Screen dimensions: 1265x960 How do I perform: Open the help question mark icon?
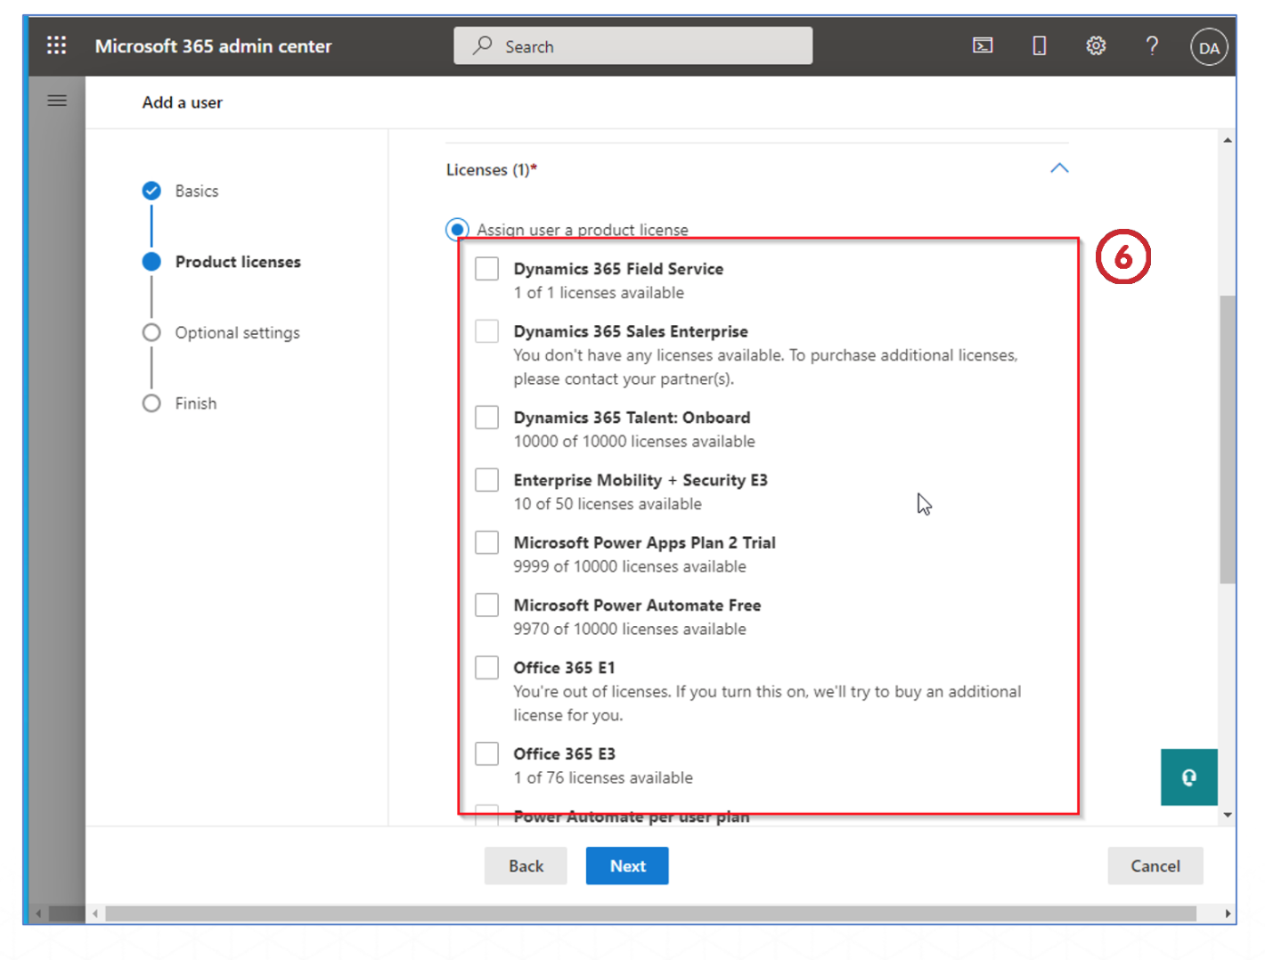(1152, 45)
